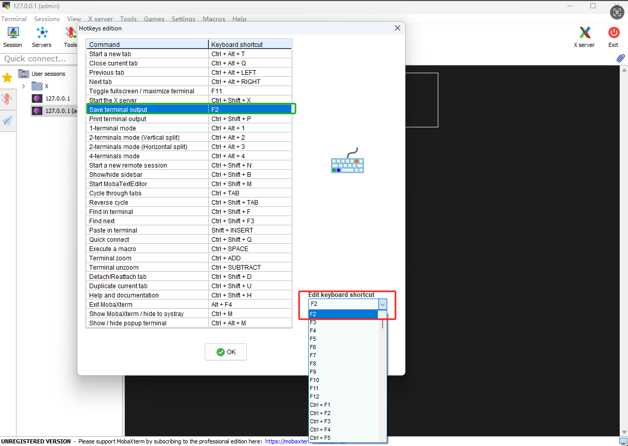Select "2-terminals mode (Vertical split)" row
Image resolution: width=628 pixels, height=446 pixels.
[189, 137]
